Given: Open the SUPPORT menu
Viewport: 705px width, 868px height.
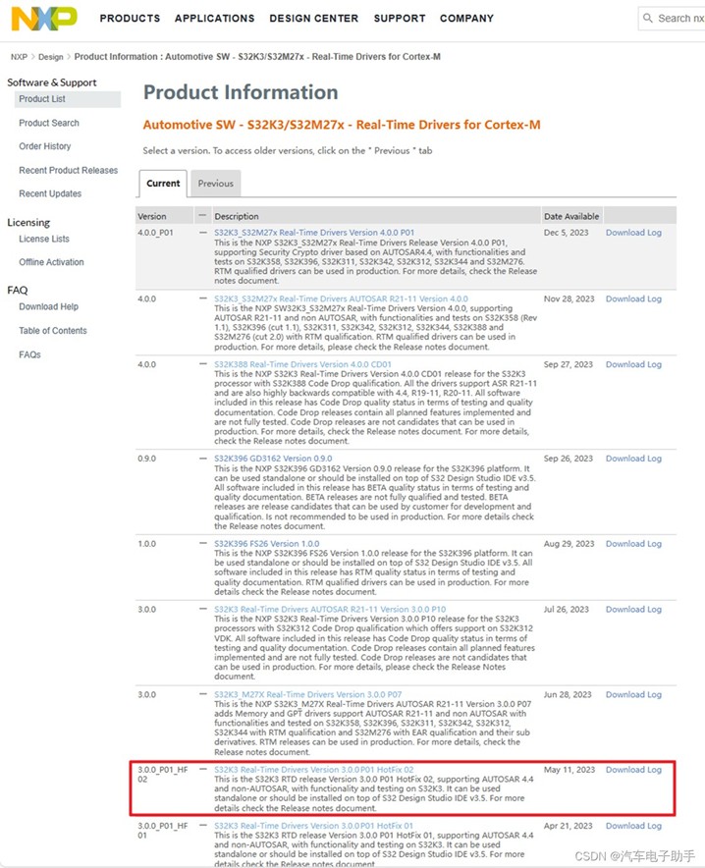Looking at the screenshot, I should [399, 18].
